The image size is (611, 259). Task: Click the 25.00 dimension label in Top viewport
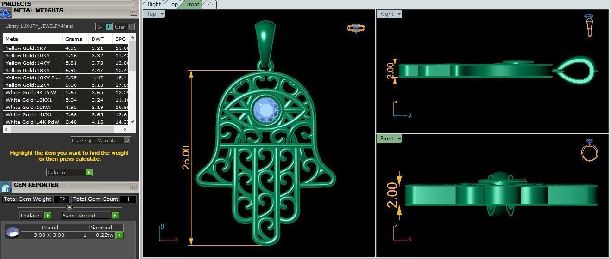pos(186,157)
